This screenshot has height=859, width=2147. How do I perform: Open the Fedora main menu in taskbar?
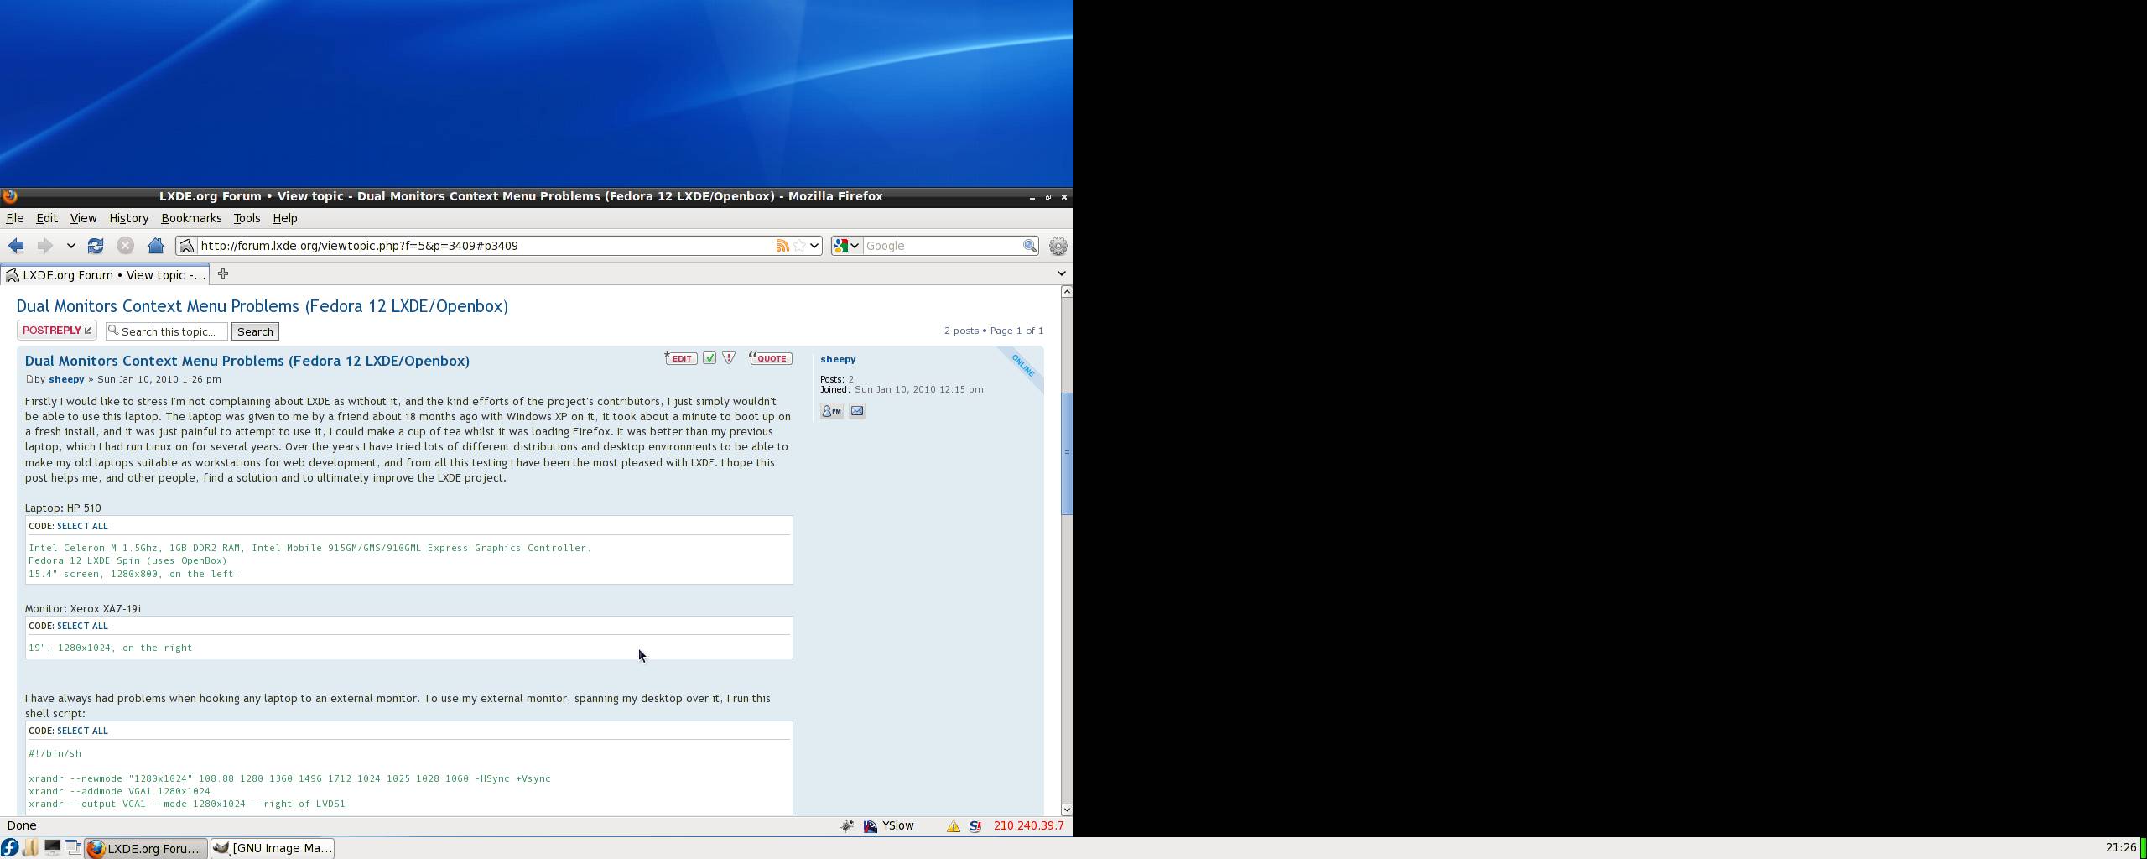[10, 848]
